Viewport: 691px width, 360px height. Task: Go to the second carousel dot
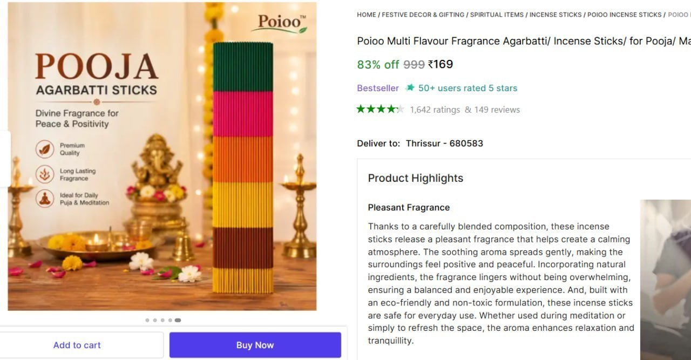pyautogui.click(x=155, y=320)
